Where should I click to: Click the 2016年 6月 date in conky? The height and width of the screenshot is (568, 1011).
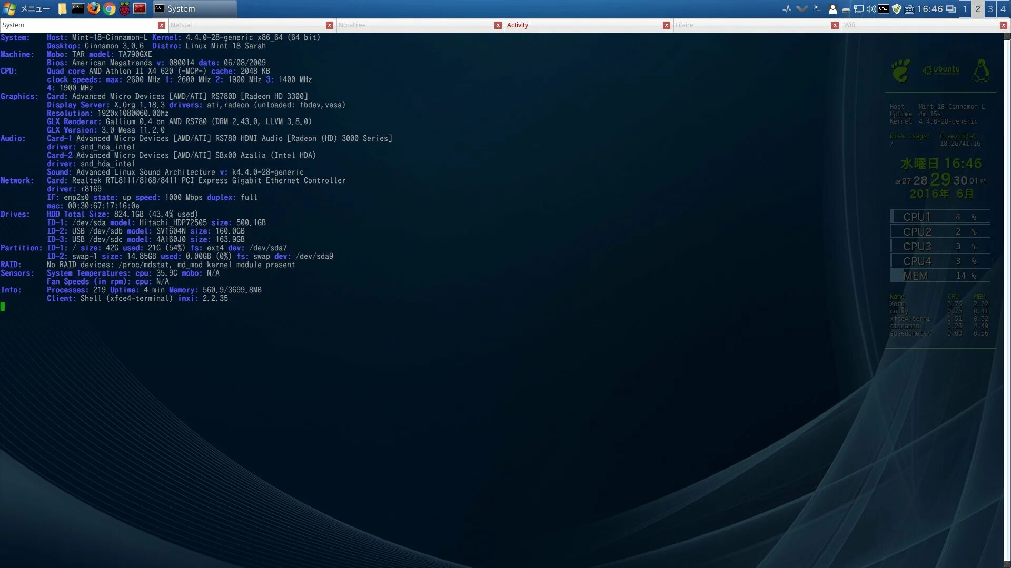(x=941, y=194)
